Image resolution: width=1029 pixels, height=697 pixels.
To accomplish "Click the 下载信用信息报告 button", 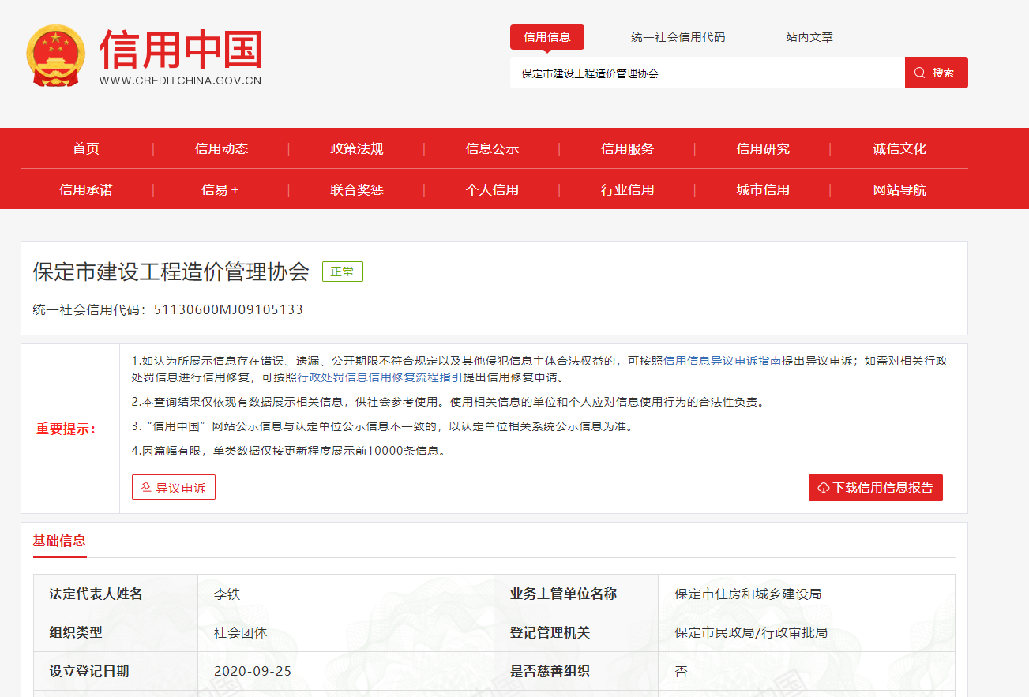I will point(876,488).
